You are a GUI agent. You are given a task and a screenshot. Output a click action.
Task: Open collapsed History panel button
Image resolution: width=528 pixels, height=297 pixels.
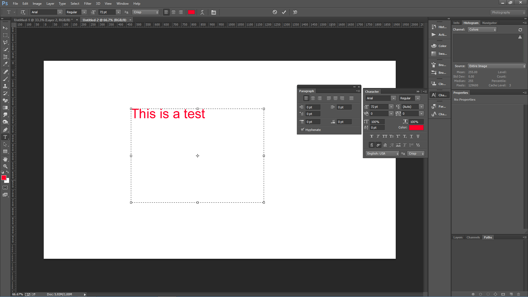click(x=439, y=27)
